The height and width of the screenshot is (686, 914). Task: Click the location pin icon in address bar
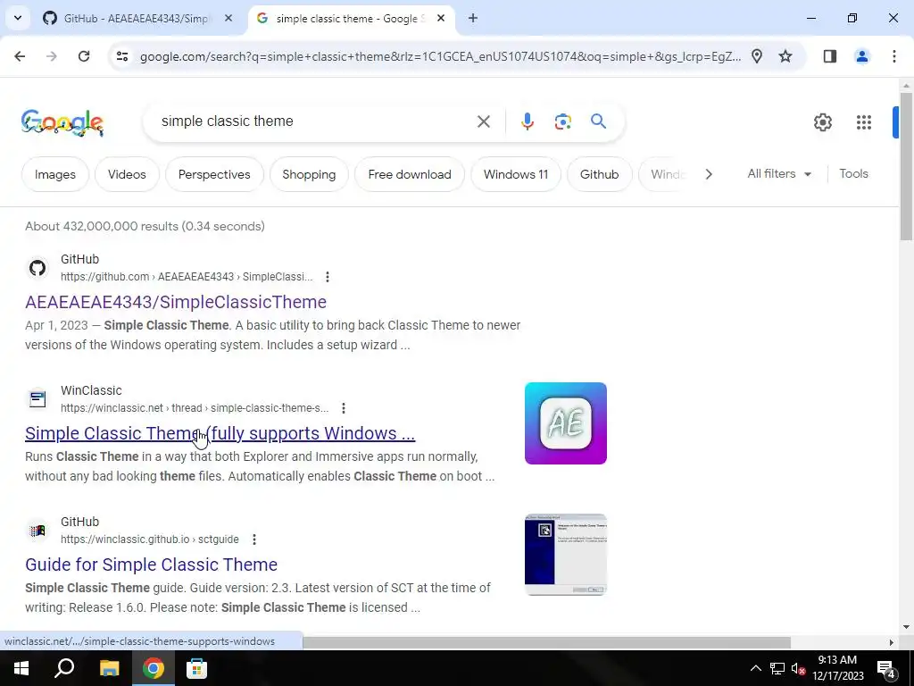[x=757, y=56]
